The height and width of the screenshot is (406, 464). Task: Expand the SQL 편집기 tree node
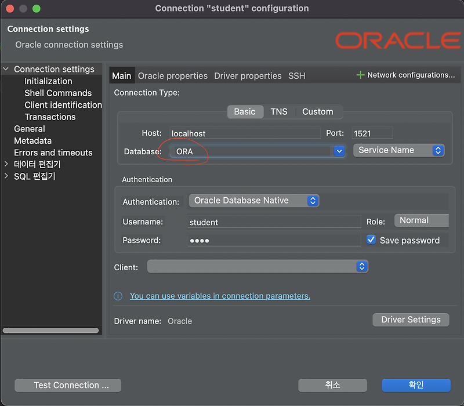[x=6, y=176]
